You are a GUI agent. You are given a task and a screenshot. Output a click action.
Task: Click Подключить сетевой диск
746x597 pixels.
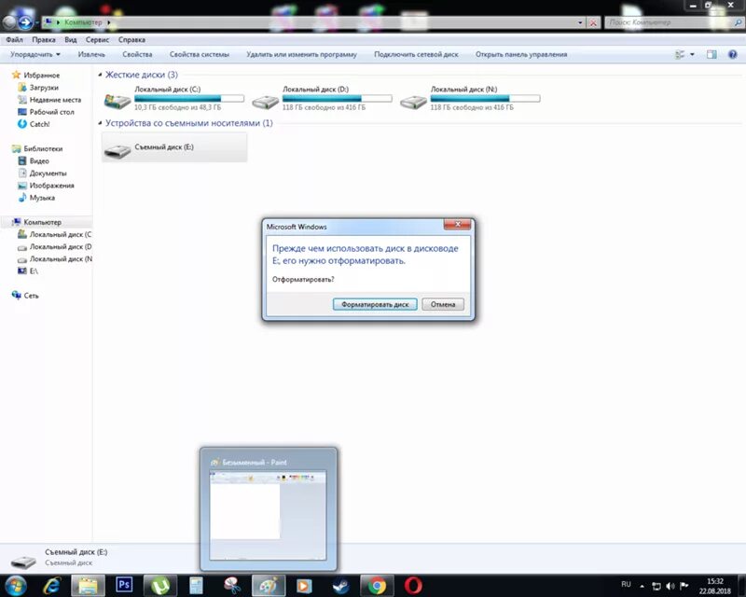[416, 54]
